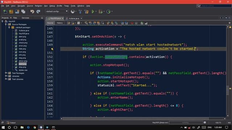Image resolution: width=232 pixels, height=130 pixels.
Task: Stop macro recording square icon
Action: tap(136, 23)
